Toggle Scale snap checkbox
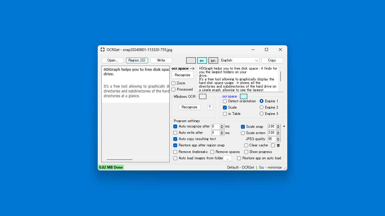This screenshot has height=216, width=385. (243, 127)
